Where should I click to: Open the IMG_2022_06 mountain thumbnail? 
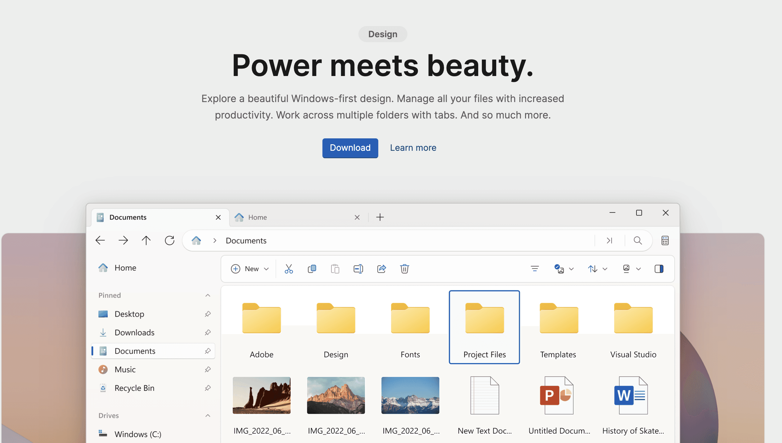pos(336,395)
